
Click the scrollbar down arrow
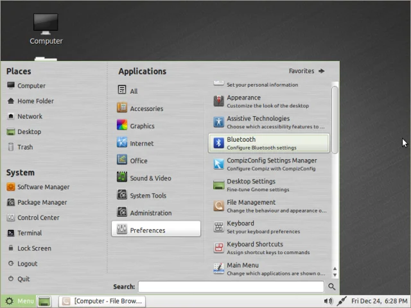(335, 275)
